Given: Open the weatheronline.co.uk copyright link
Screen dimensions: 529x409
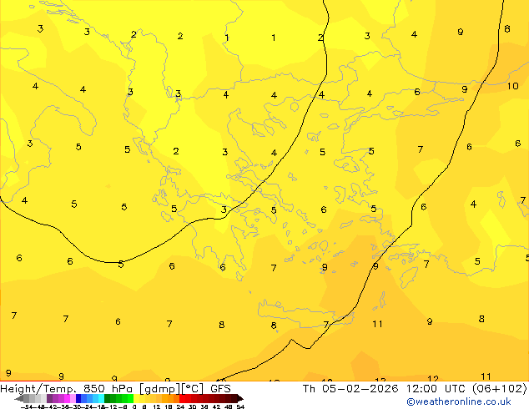Looking at the screenshot, I should point(458,401).
